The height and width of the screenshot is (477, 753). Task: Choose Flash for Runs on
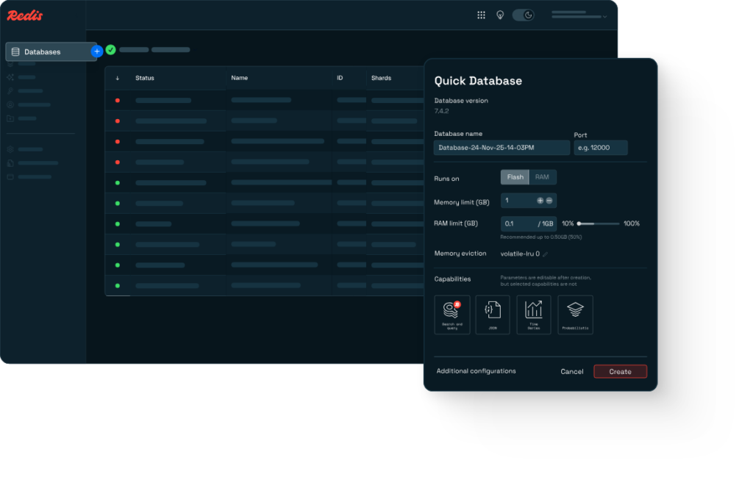point(515,177)
